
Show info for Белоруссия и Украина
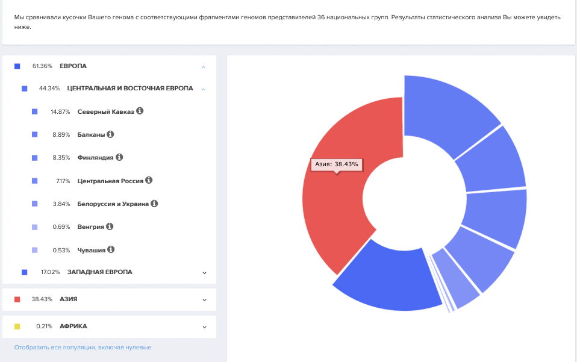point(154,204)
